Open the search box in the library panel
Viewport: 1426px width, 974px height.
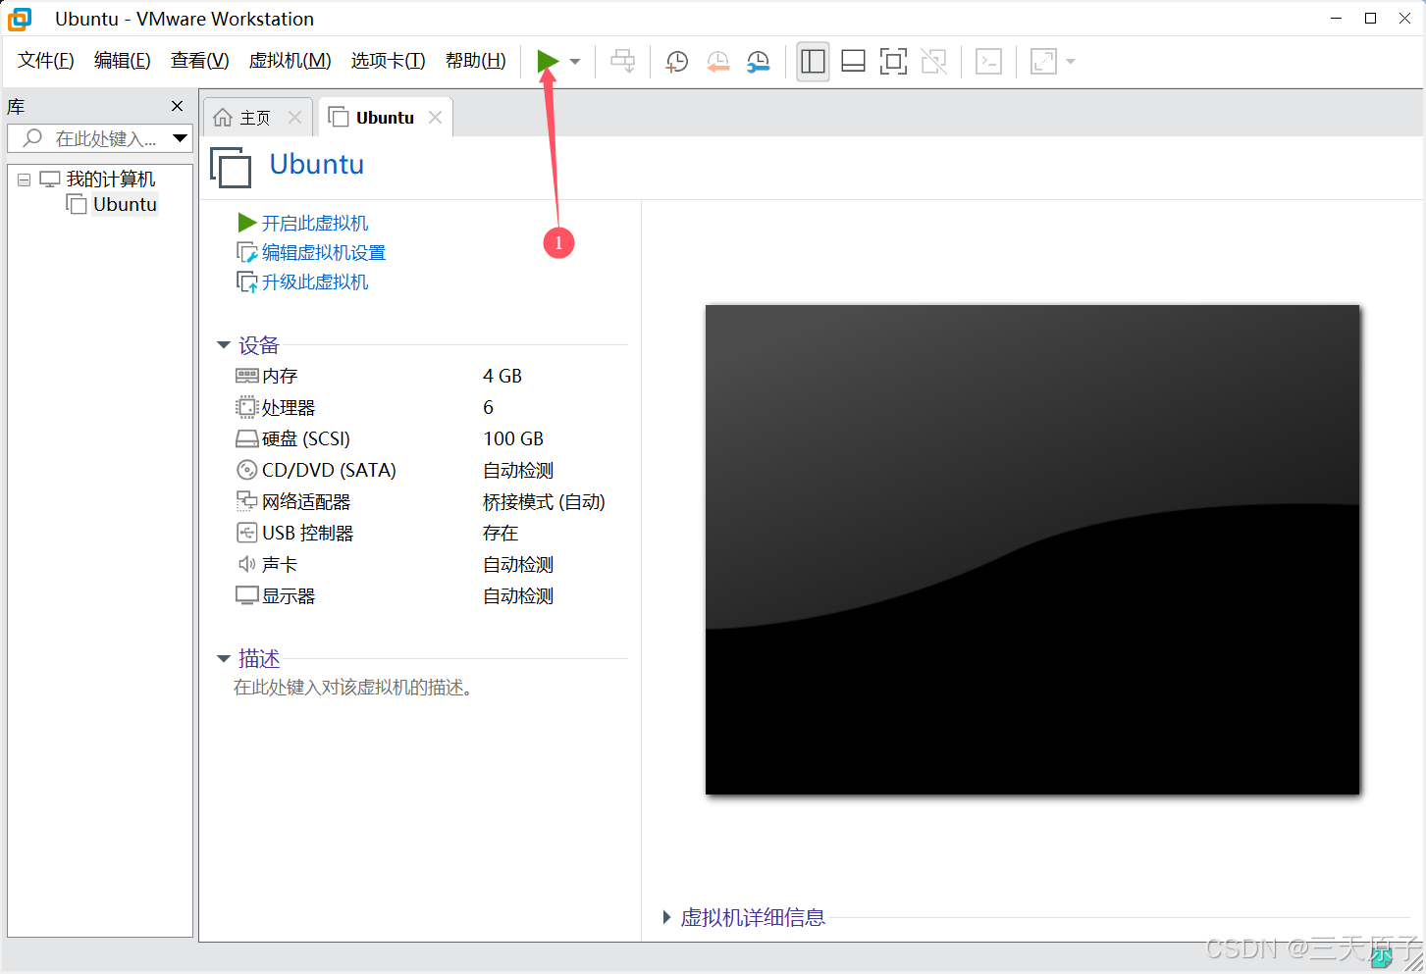pos(93,137)
